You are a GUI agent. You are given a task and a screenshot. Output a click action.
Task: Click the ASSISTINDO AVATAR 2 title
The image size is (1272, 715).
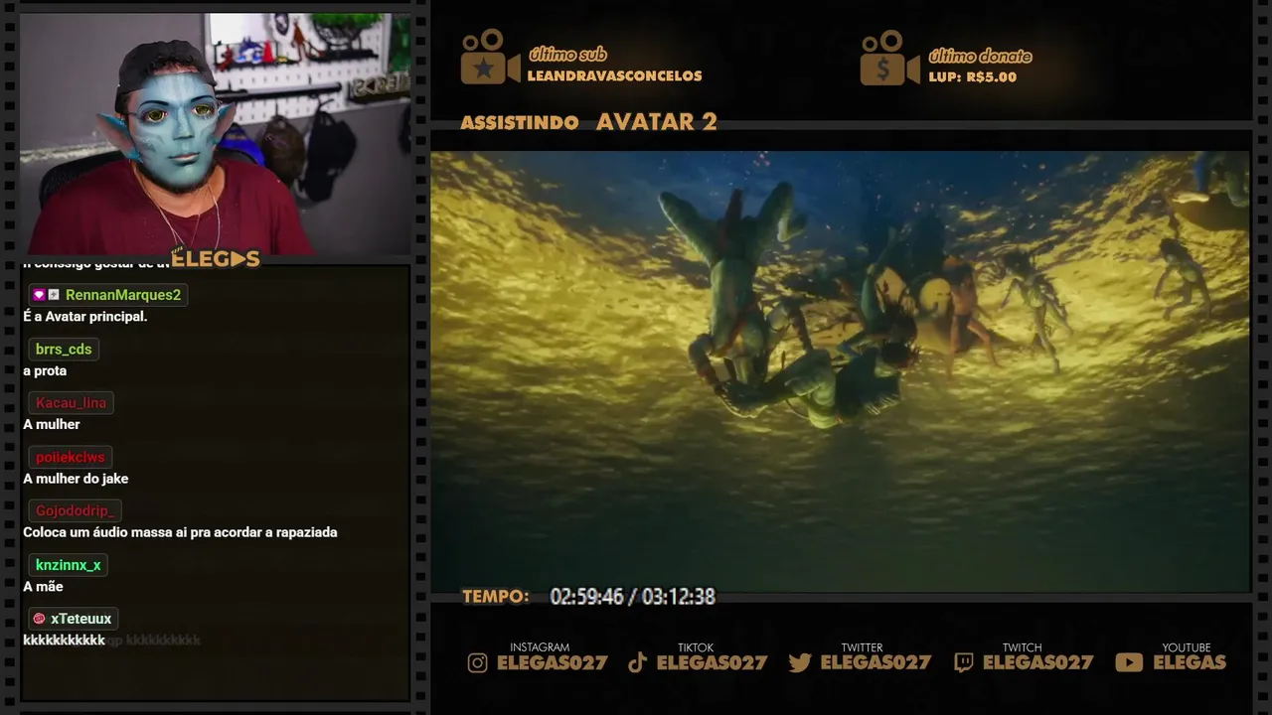click(x=588, y=122)
